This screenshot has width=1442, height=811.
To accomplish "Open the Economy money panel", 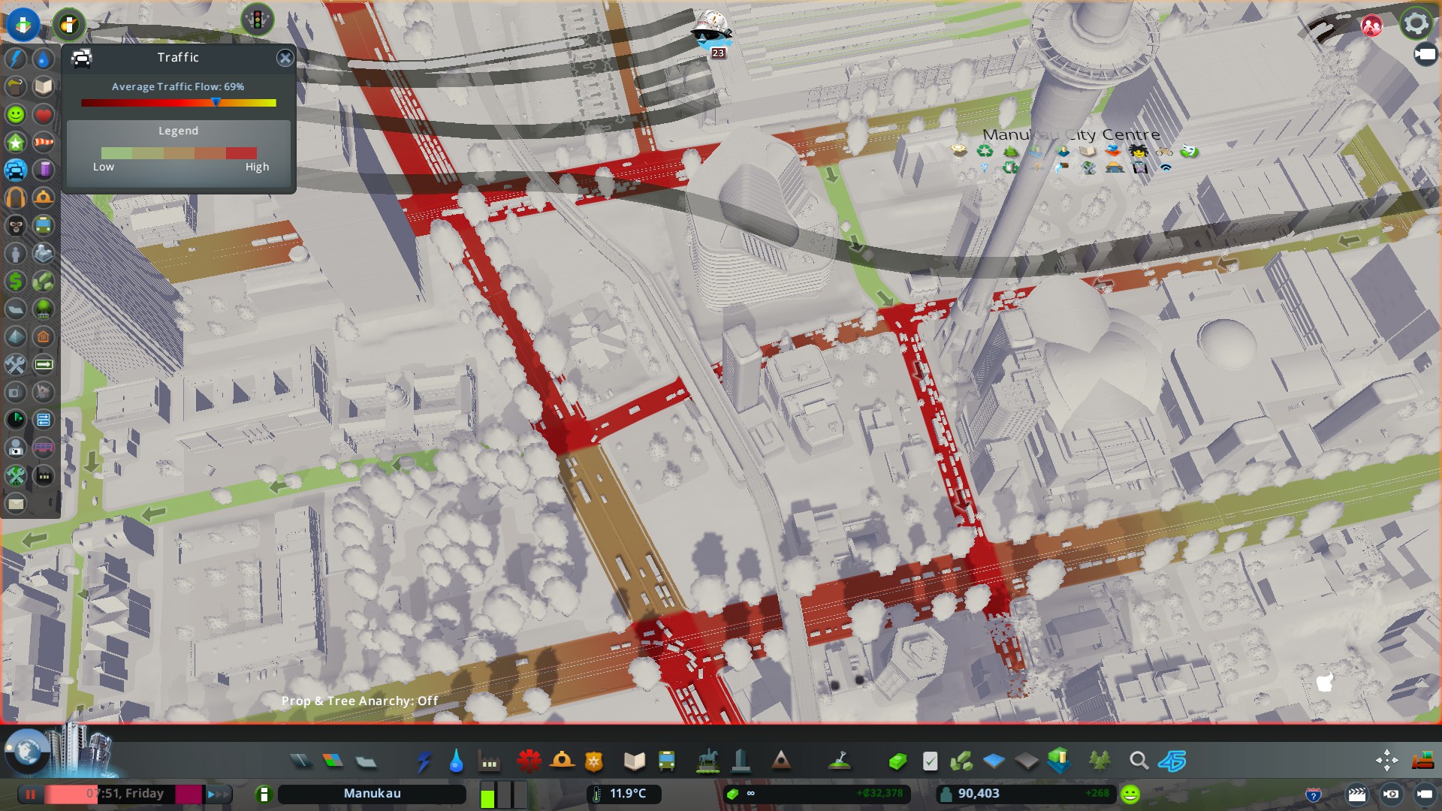I will click(897, 761).
